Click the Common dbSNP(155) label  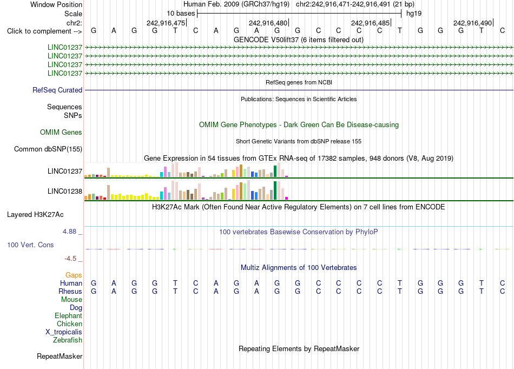(48, 149)
